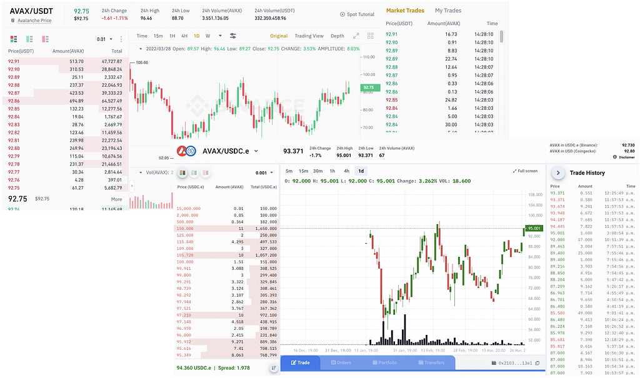
Task: Select 4h interval on AVAX/USDC.e chart
Action: 346,171
